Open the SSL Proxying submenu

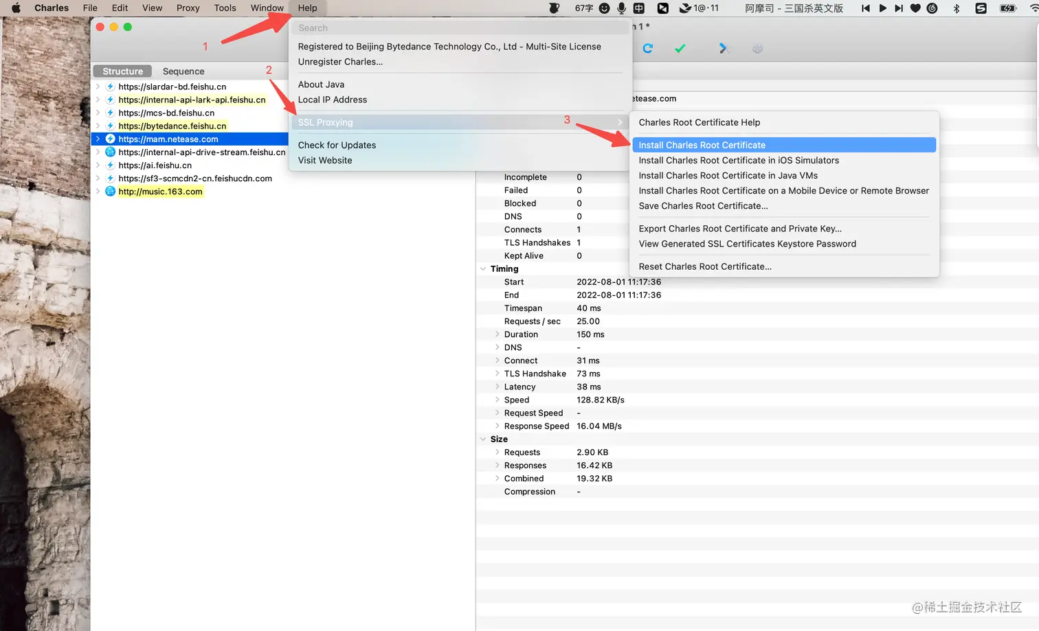coord(460,122)
